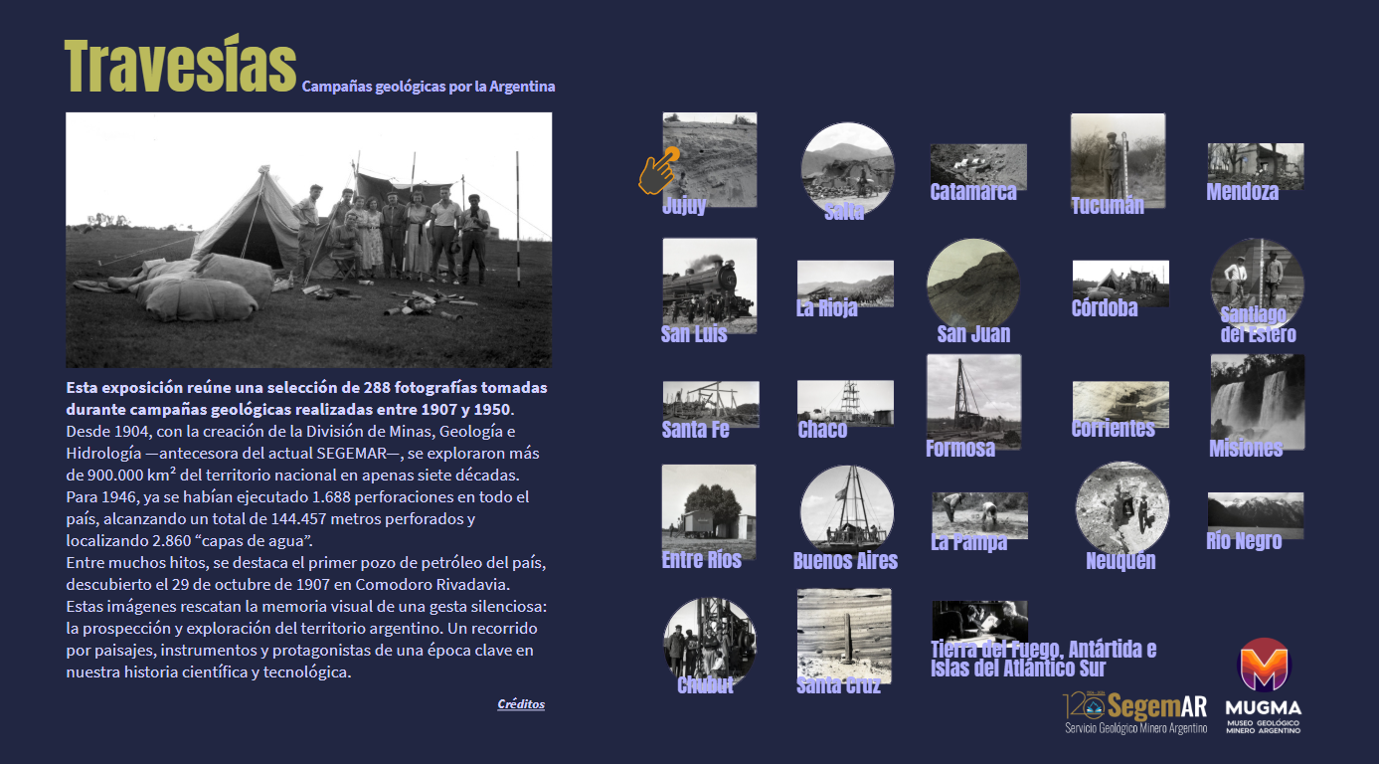
Task: Select the La Rioja thumbnail
Action: click(845, 284)
